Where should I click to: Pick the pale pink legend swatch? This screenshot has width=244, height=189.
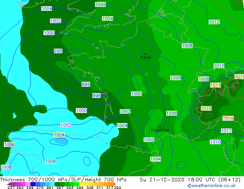pos(27,184)
